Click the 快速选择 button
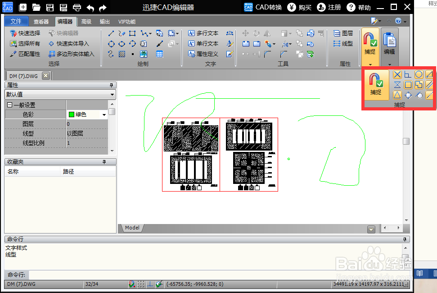This screenshot has width=437, height=293. (x=25, y=33)
